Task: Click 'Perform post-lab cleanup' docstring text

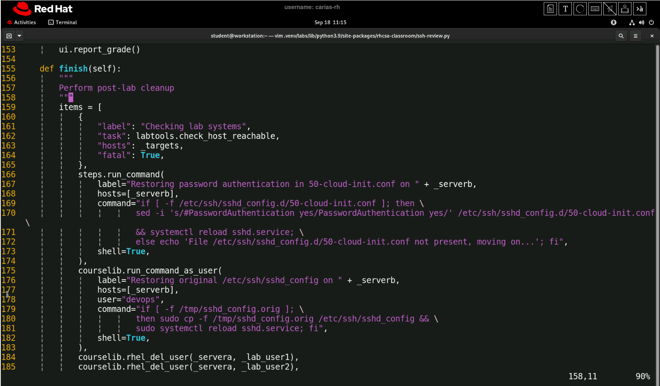Action: pos(117,88)
